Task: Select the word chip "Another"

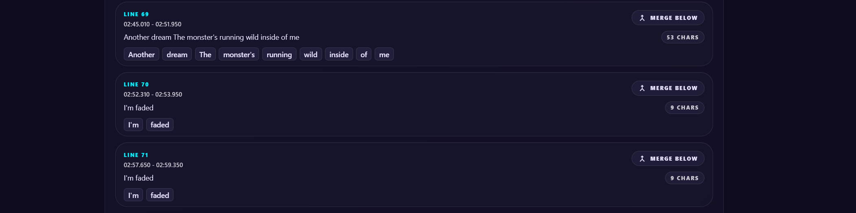Action: pyautogui.click(x=141, y=54)
